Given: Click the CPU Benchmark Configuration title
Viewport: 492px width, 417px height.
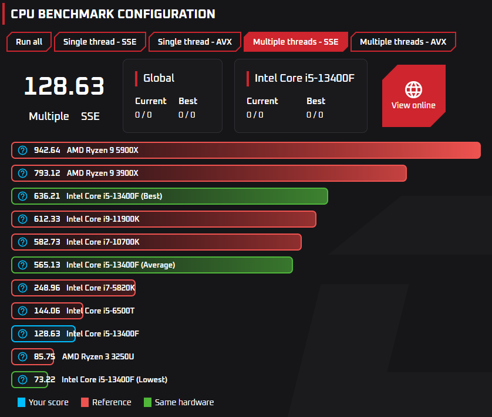Looking at the screenshot, I should pos(113,14).
